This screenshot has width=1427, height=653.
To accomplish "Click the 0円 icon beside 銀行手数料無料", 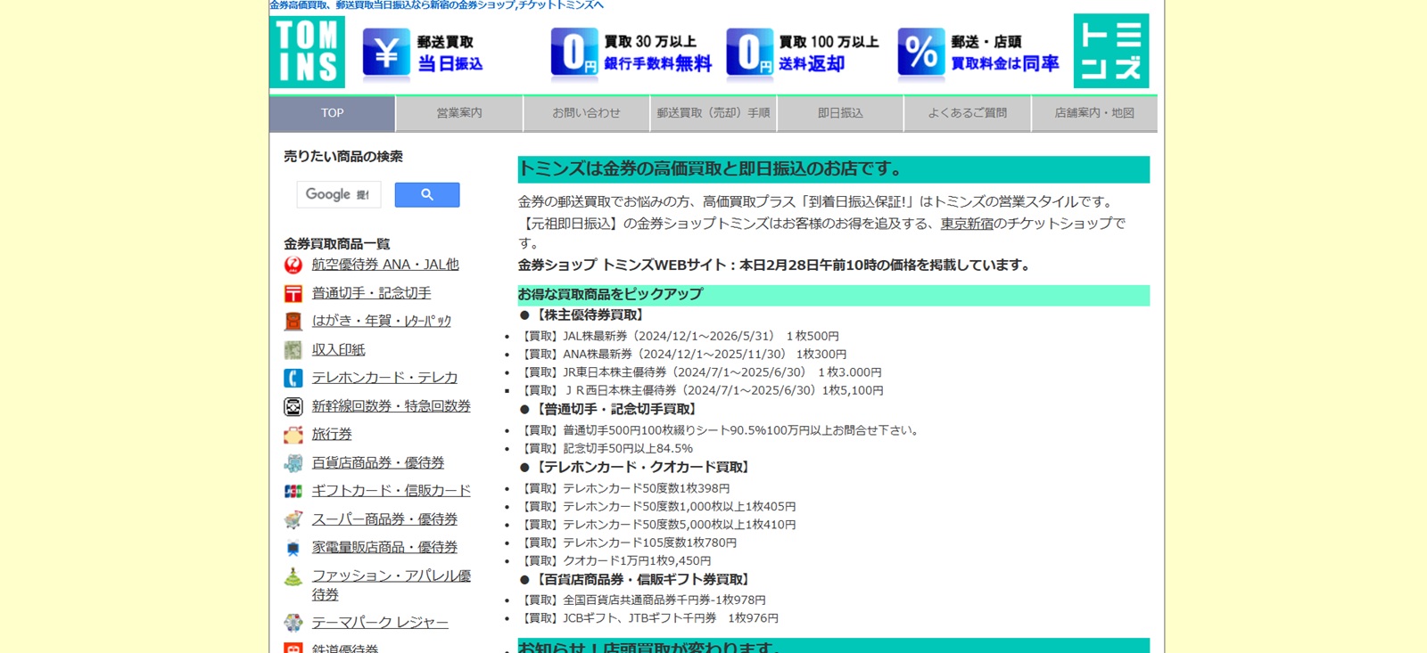I will pos(573,53).
